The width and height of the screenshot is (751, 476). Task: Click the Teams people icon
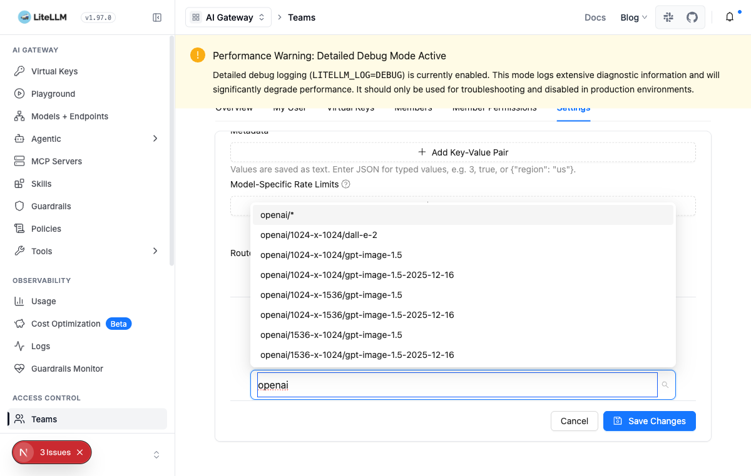19,419
